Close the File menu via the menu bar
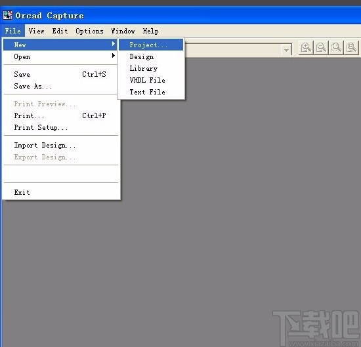Viewport: 361px width, 347px height. 13,31
